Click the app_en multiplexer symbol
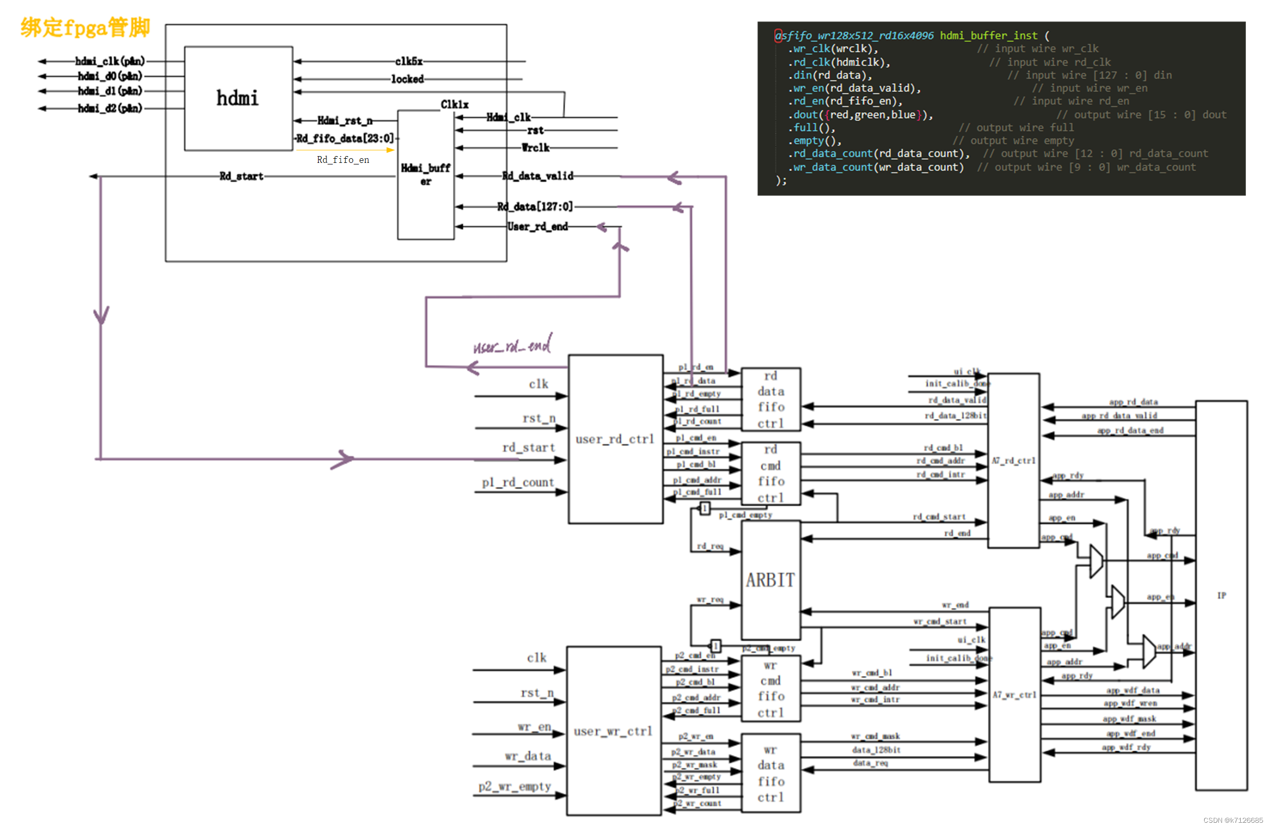The width and height of the screenshot is (1271, 828). [x=1117, y=601]
